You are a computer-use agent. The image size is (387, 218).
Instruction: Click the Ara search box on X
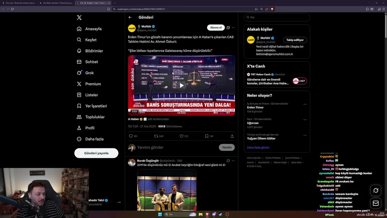coord(277,17)
